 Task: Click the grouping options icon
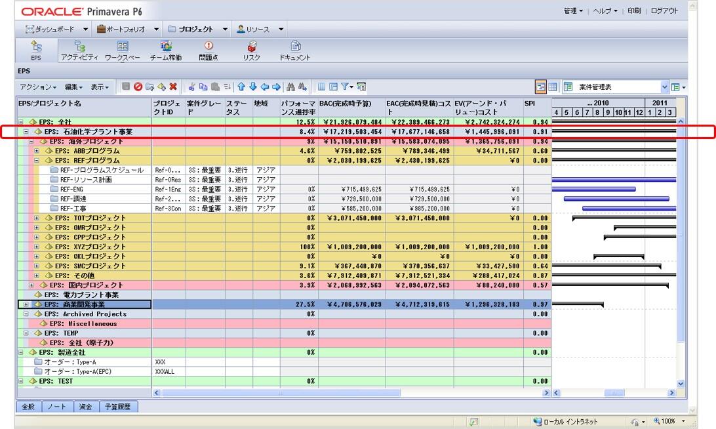(x=333, y=87)
